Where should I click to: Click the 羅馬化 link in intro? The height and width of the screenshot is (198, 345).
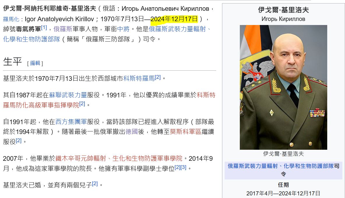click(x=11, y=19)
